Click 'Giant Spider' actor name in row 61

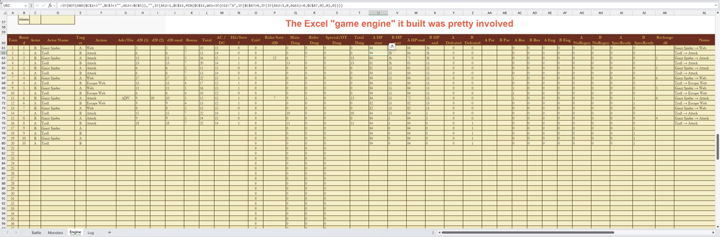(57, 47)
